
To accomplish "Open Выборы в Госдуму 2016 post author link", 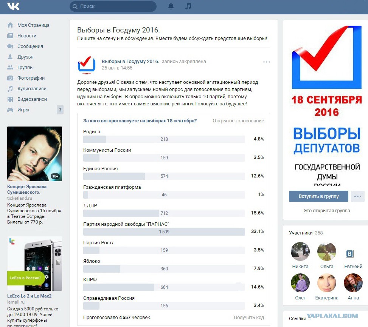I will (130, 62).
